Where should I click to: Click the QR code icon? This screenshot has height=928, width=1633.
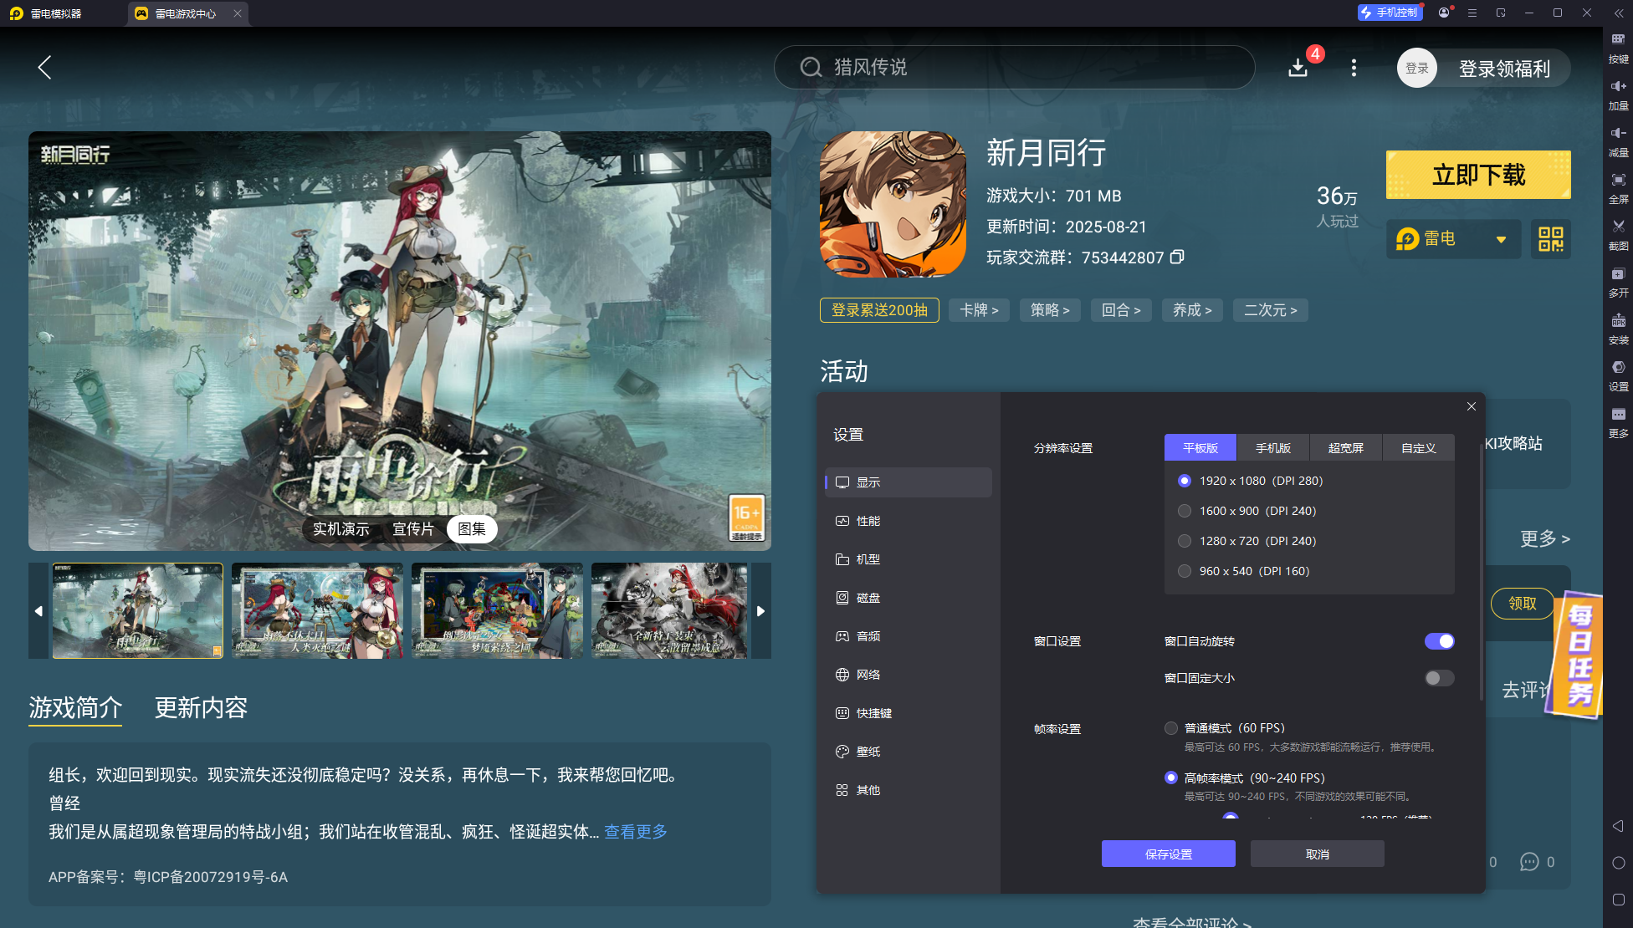tap(1550, 239)
